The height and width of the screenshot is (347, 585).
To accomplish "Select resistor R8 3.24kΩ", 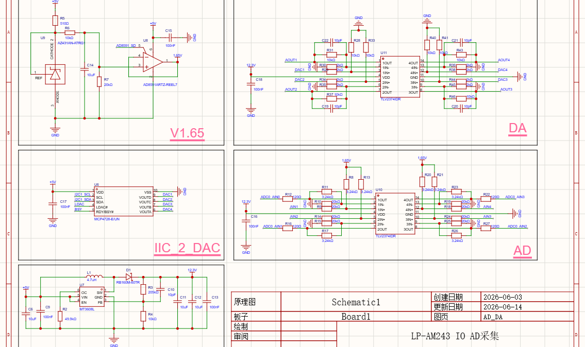I will pyautogui.click(x=346, y=184).
